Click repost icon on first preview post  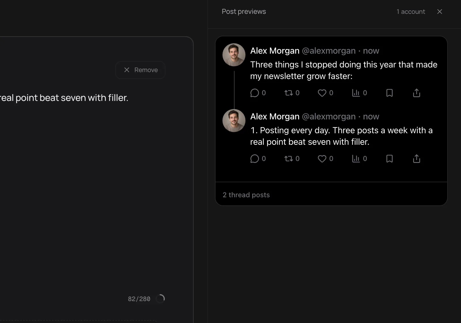[288, 93]
